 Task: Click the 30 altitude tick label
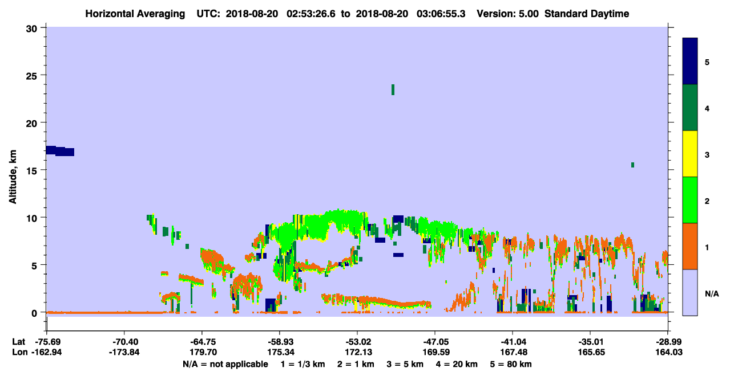(x=33, y=28)
